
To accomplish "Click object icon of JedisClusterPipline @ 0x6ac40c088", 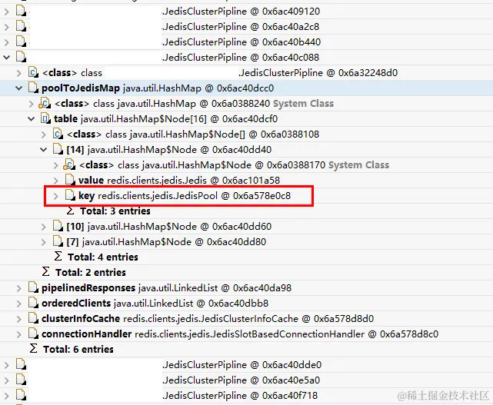I will click(x=21, y=57).
